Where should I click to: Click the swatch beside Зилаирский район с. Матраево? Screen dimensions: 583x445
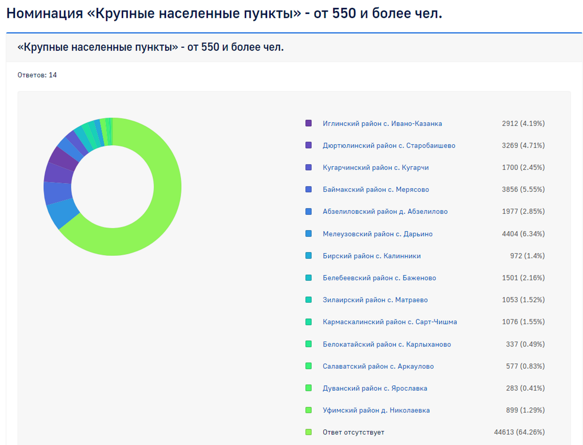pyautogui.click(x=308, y=299)
